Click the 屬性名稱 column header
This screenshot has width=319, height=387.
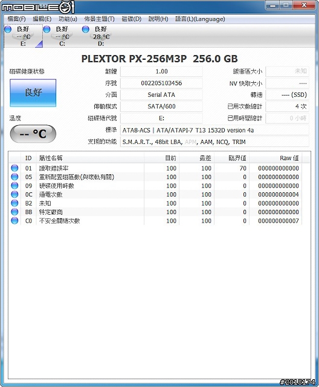pos(90,158)
